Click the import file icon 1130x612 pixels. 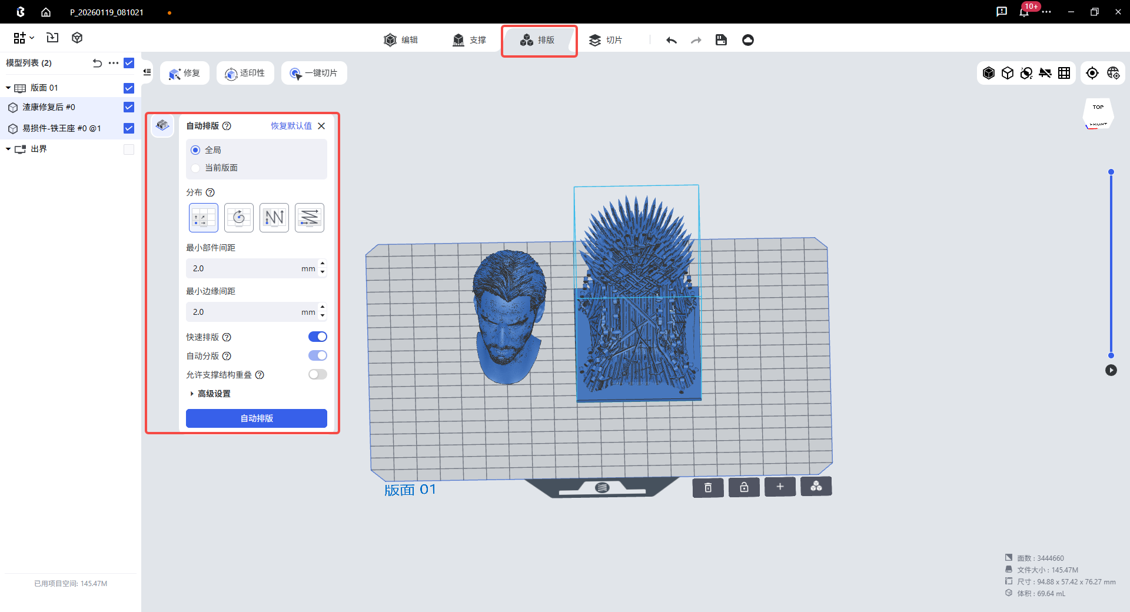click(x=52, y=38)
